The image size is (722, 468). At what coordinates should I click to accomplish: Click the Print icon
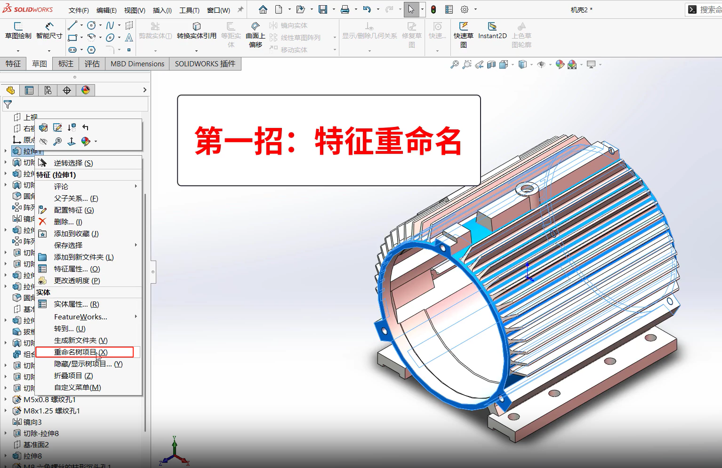click(345, 9)
